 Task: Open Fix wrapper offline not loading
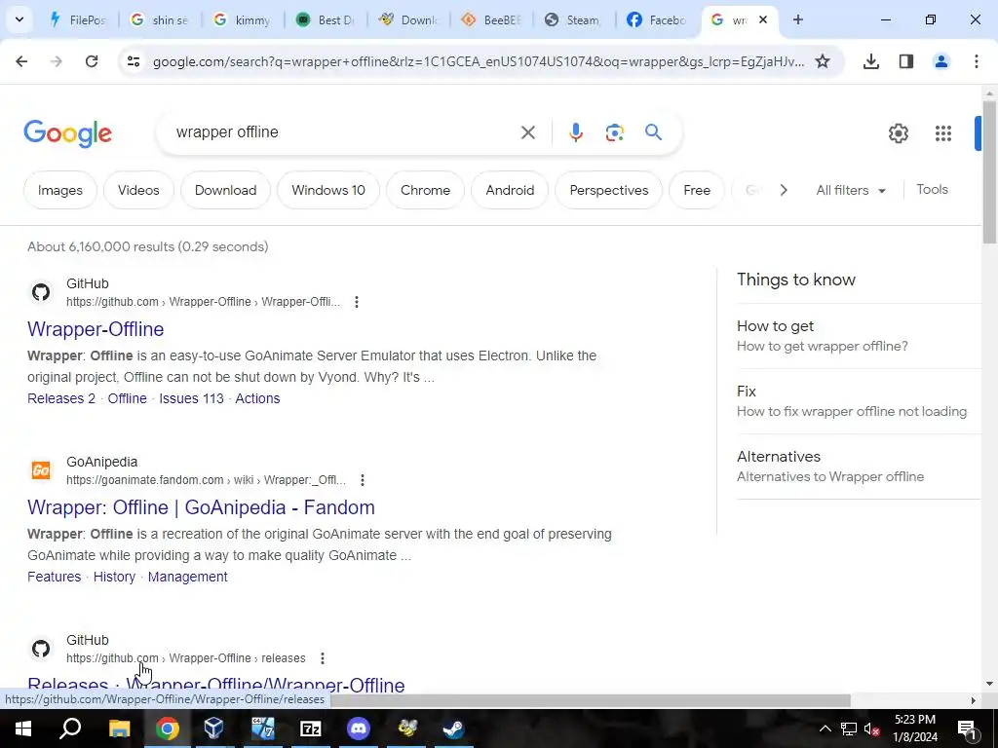tap(858, 401)
